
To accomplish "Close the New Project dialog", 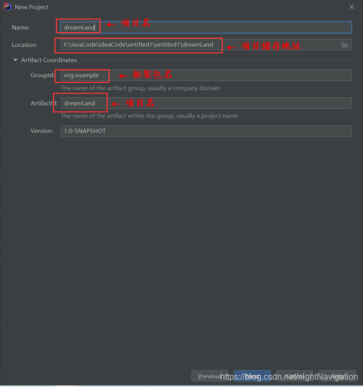I will [352, 7].
